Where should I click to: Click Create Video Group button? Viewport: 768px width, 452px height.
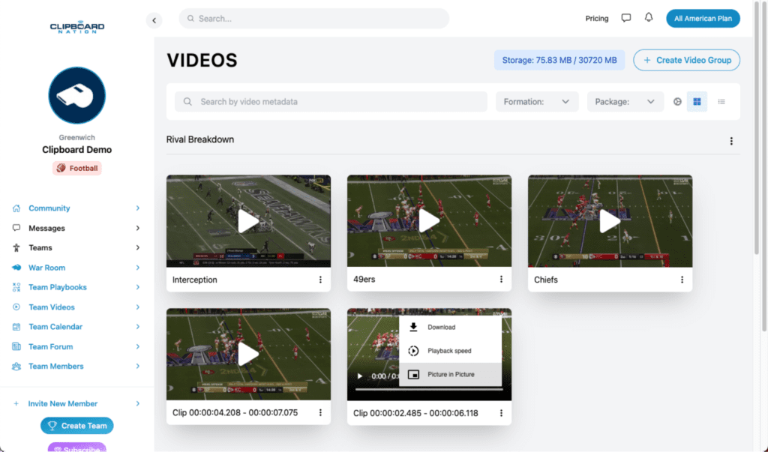(x=686, y=60)
